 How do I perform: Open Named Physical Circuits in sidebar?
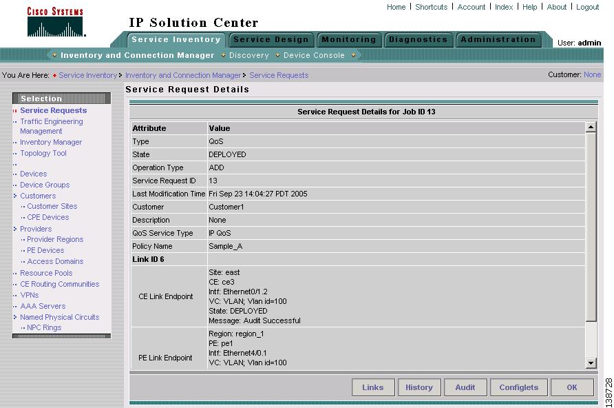[59, 316]
